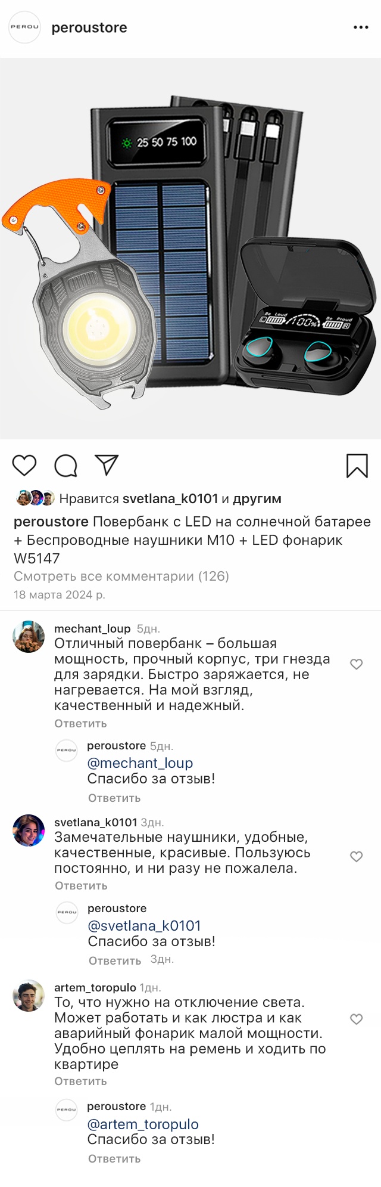Save post using the bookmark icon
Viewport: 381px width, 1187px height.
tap(357, 466)
